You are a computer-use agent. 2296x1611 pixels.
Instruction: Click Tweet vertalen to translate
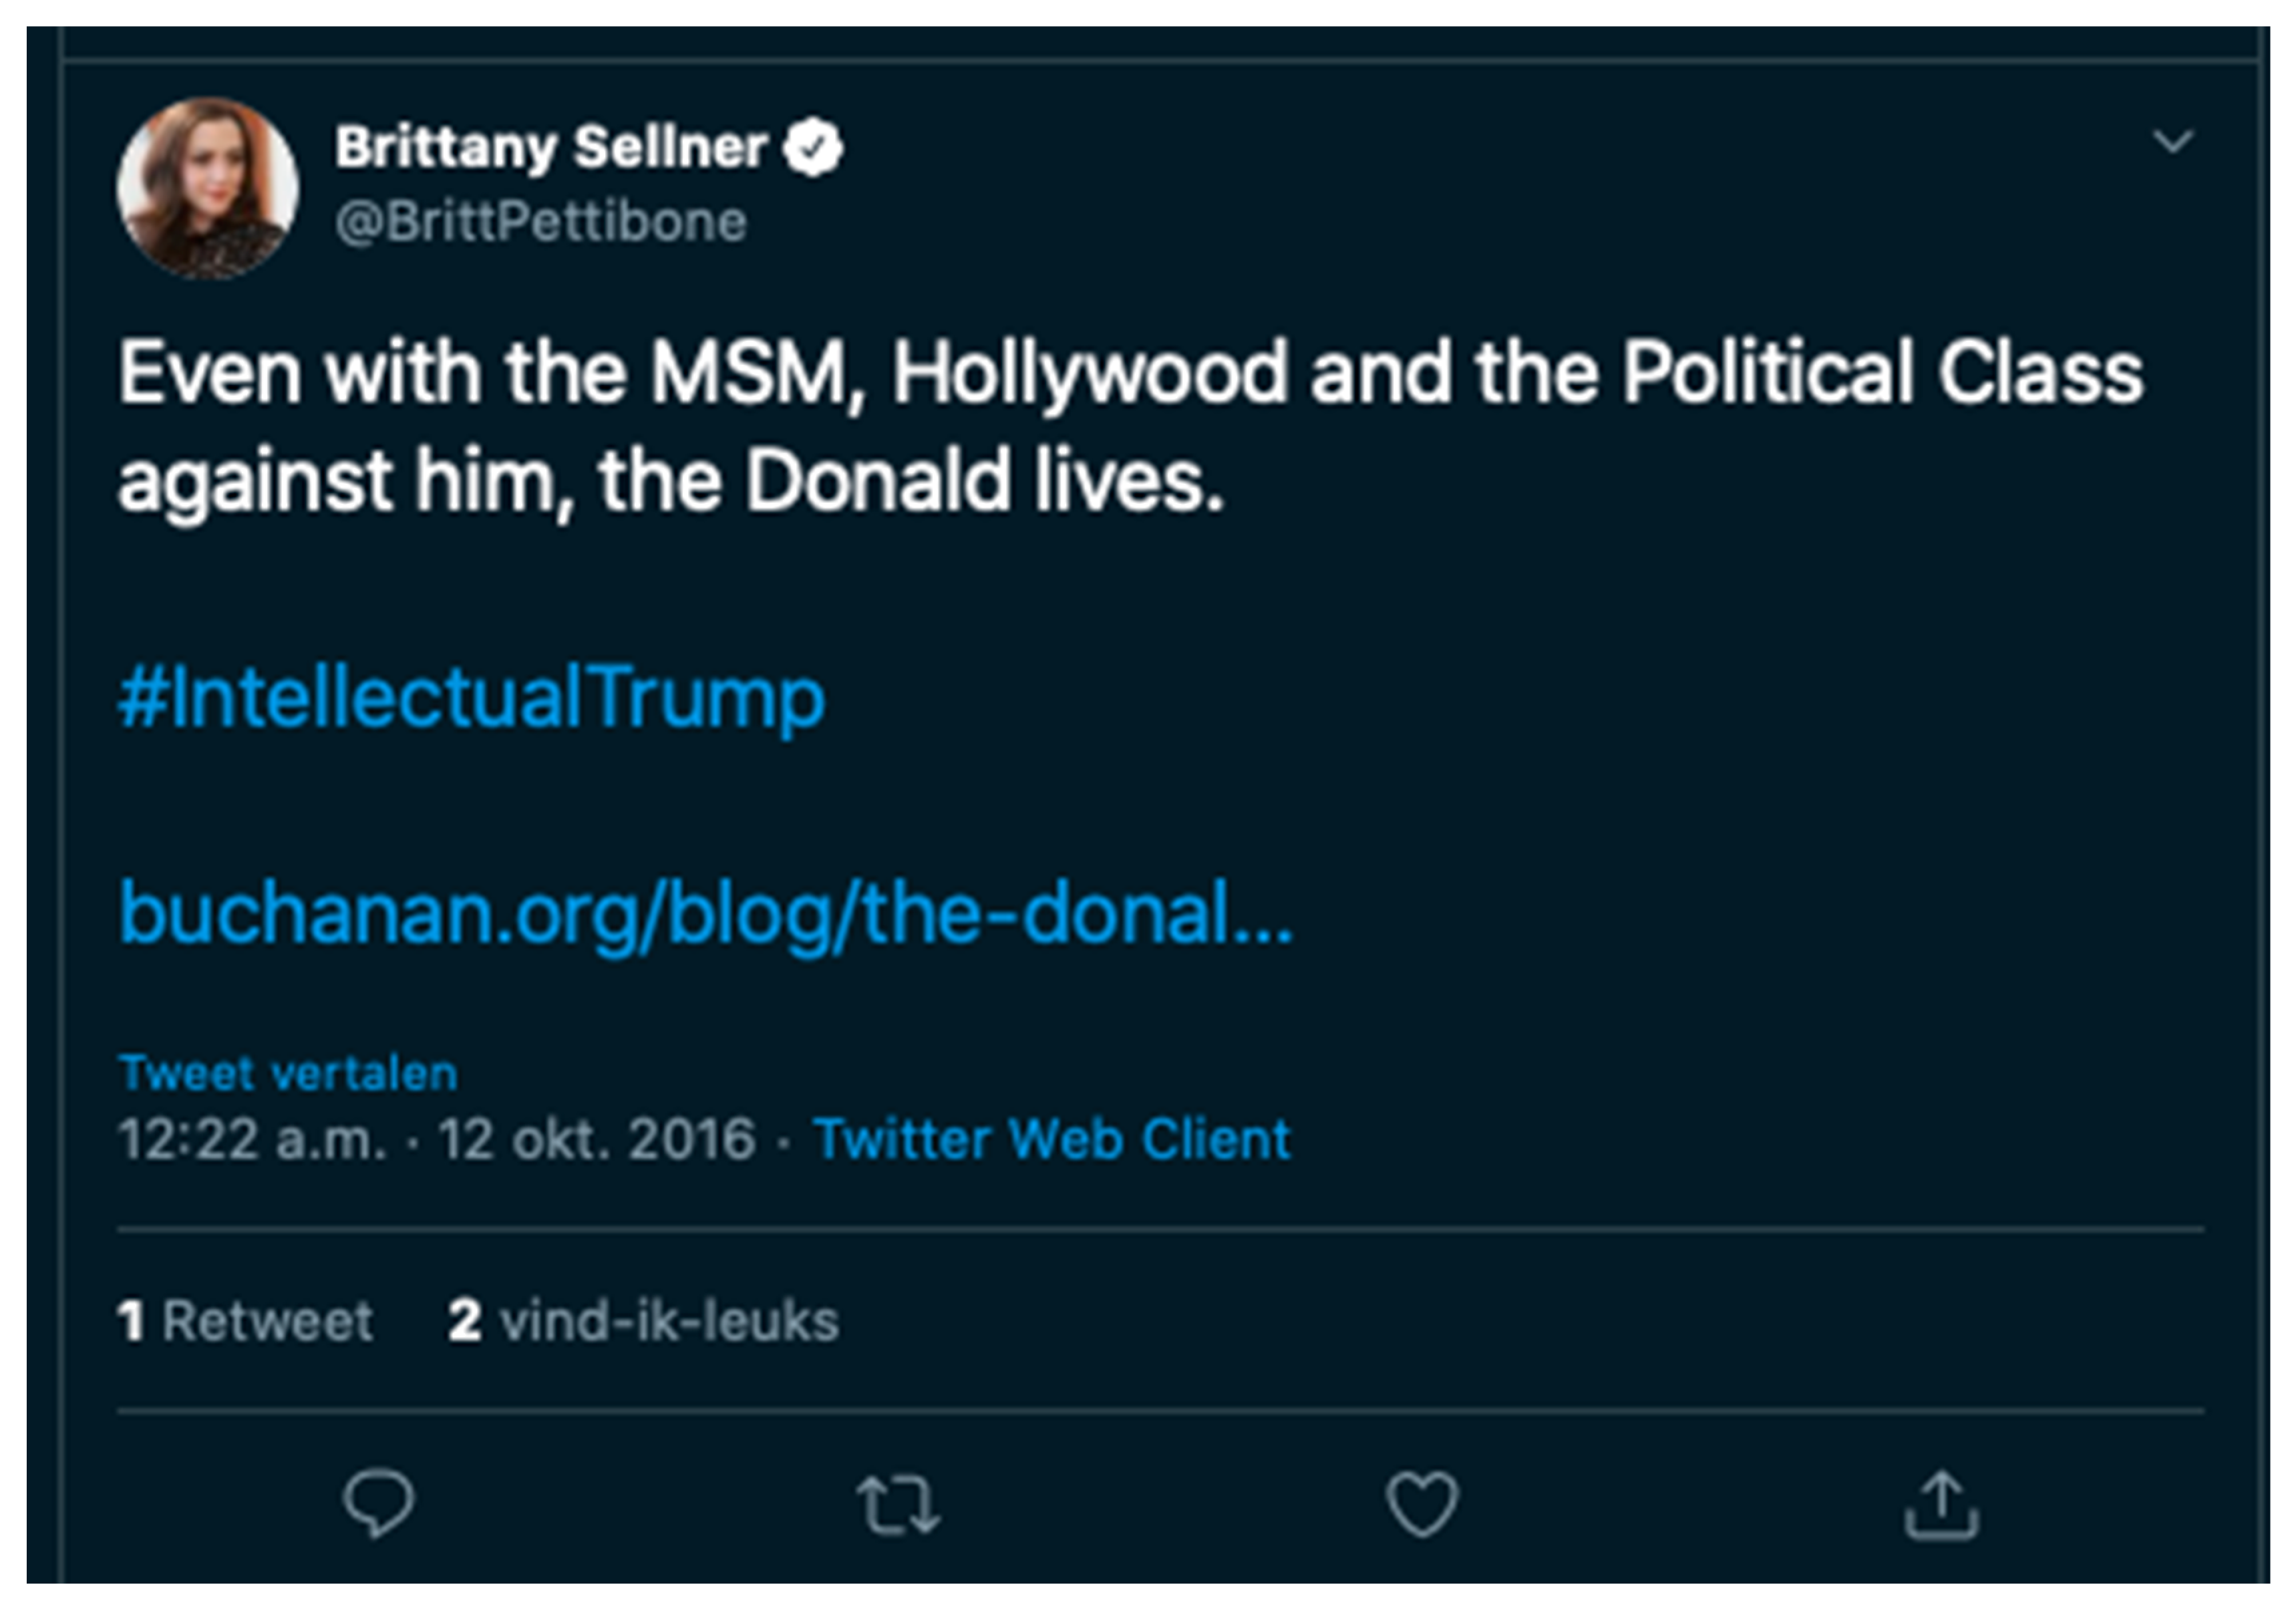click(x=288, y=1074)
